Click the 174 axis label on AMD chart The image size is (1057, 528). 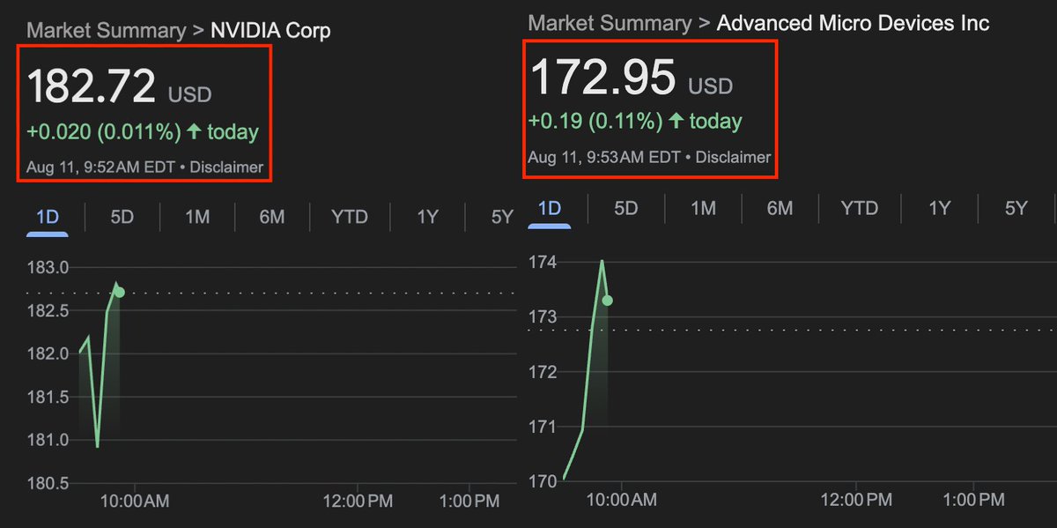543,262
